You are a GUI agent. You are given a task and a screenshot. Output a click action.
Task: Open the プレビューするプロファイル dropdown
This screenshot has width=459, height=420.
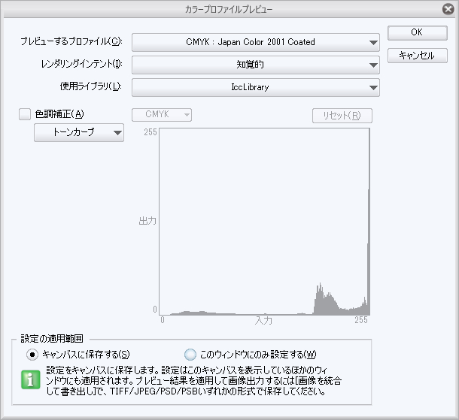256,42
